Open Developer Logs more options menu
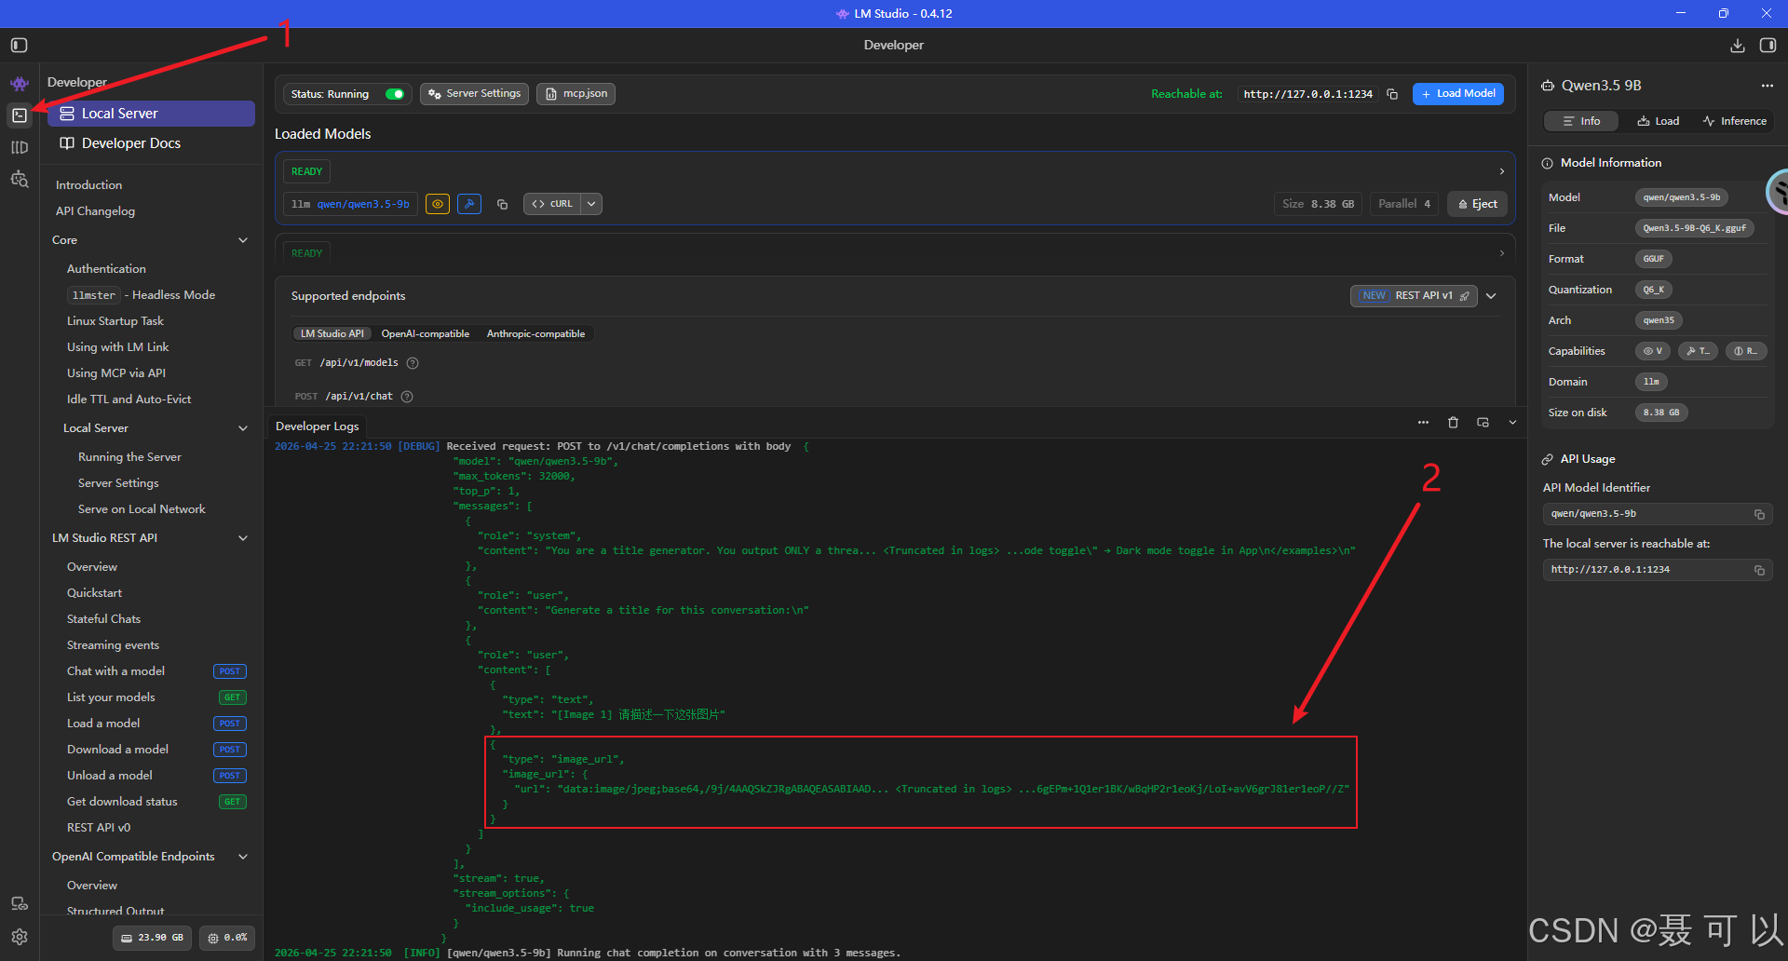Viewport: 1788px width, 961px height. click(x=1423, y=423)
